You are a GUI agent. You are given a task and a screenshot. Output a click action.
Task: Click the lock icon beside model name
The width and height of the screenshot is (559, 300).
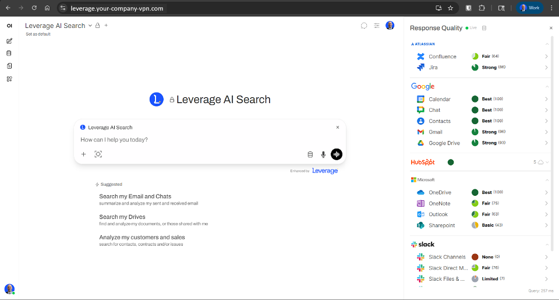[x=97, y=25]
